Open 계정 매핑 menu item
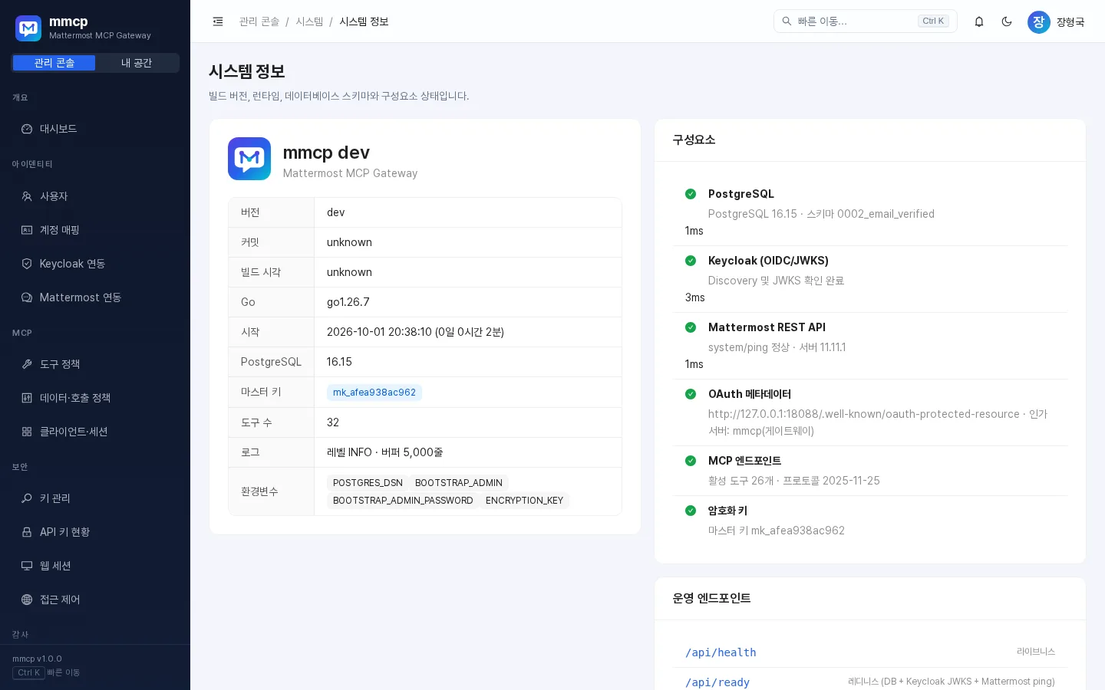The width and height of the screenshot is (1105, 690). [95, 230]
